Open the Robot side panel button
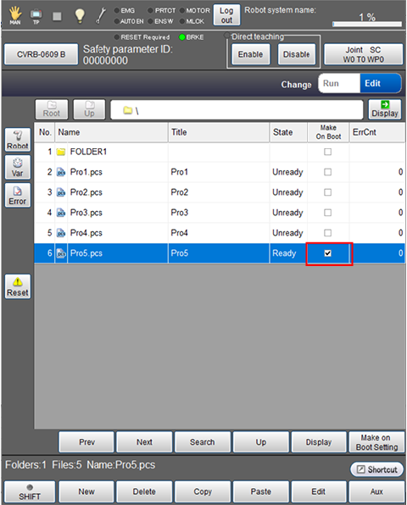The width and height of the screenshot is (407, 505). (x=18, y=140)
